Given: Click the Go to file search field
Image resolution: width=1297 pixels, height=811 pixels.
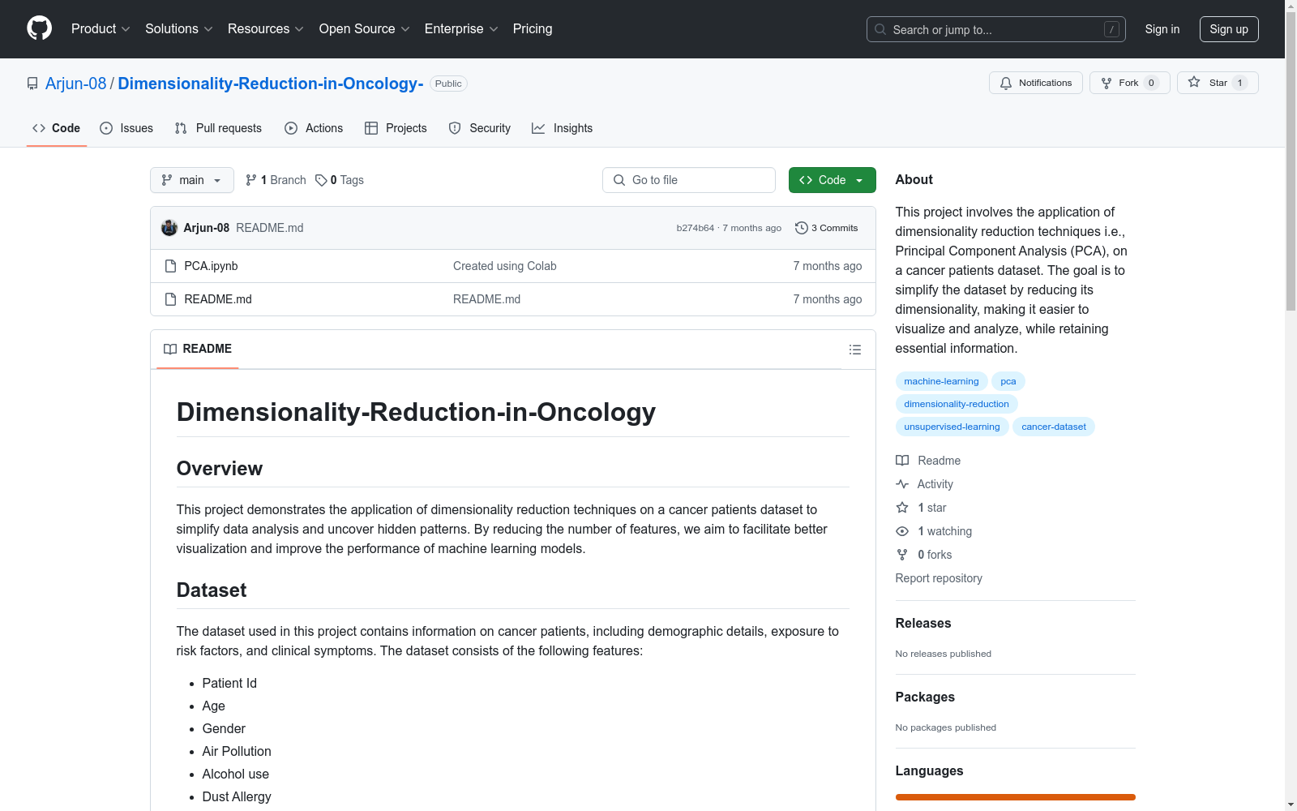Looking at the screenshot, I should click(x=689, y=180).
